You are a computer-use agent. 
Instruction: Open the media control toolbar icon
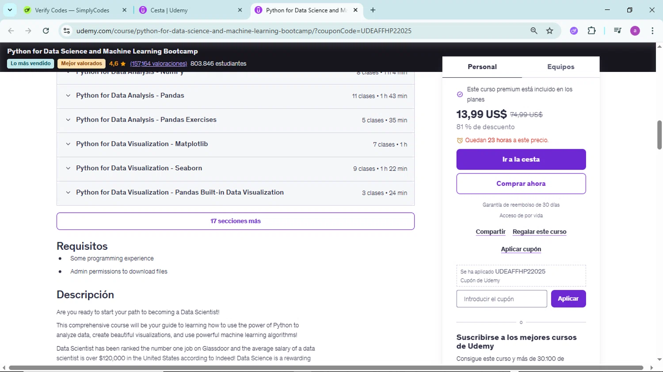pos(617,31)
